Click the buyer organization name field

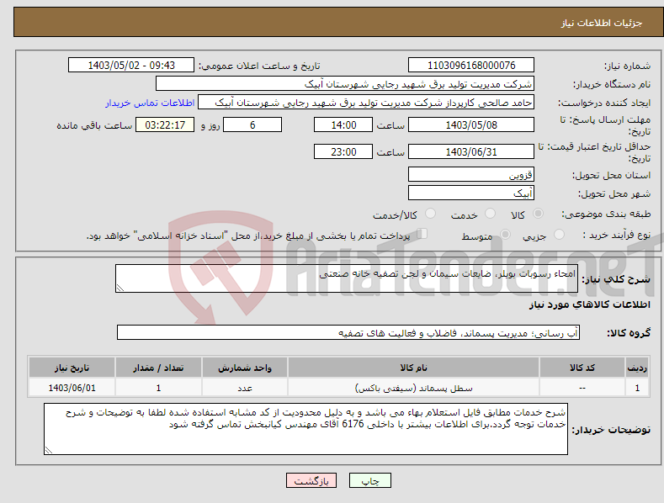(x=345, y=84)
